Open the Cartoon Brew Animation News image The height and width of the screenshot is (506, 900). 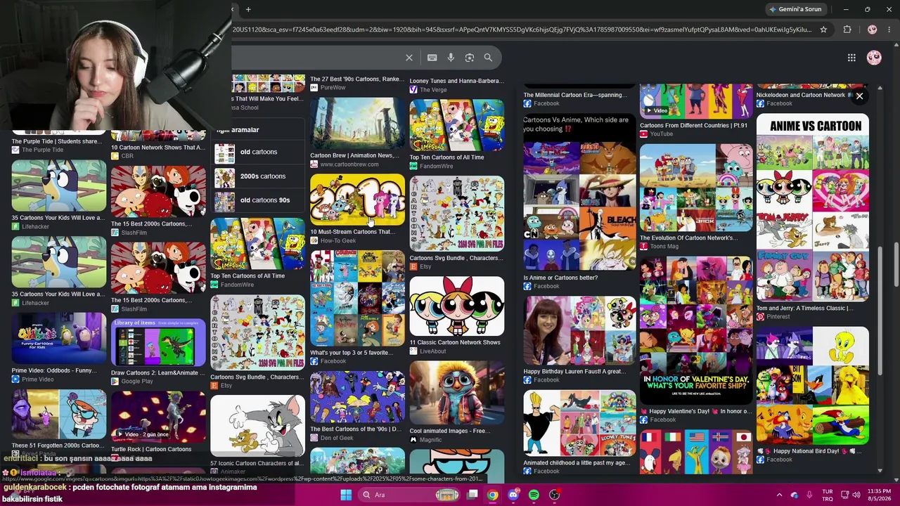coord(357,124)
